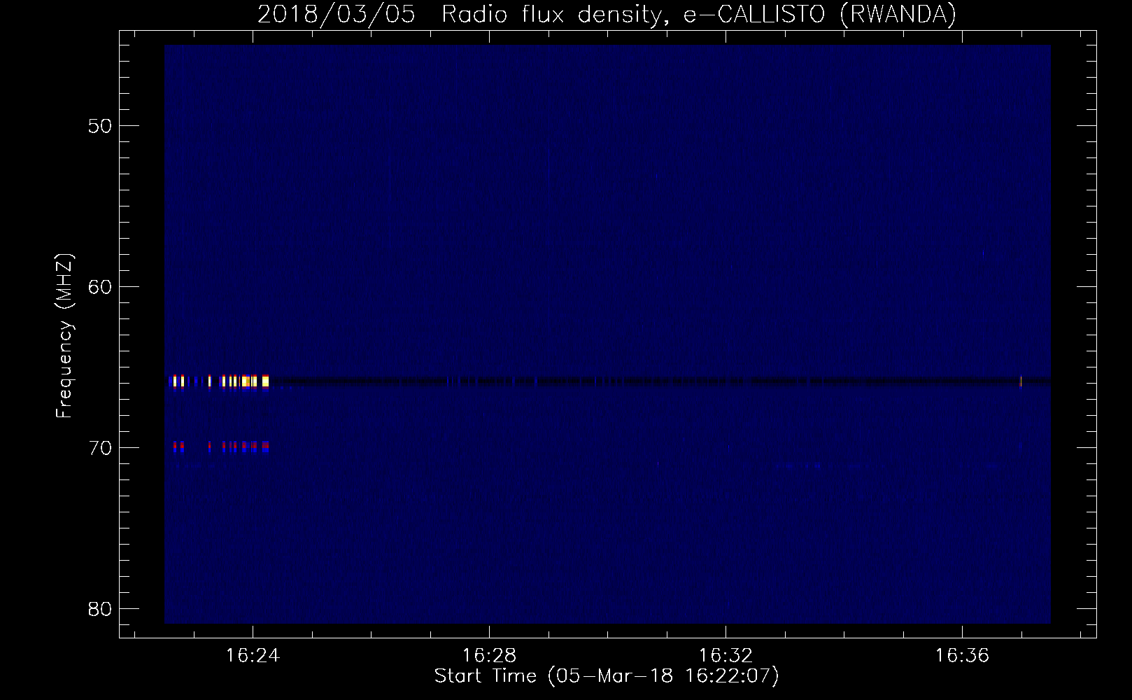The image size is (1132, 700).
Task: Click the 16:32 time tick label
Action: click(x=726, y=656)
